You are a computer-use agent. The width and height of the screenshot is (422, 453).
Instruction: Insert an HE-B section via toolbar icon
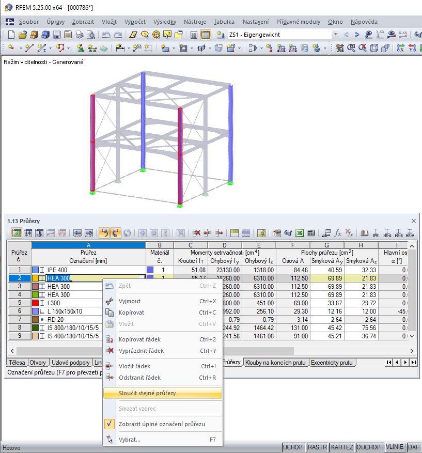coord(399,233)
